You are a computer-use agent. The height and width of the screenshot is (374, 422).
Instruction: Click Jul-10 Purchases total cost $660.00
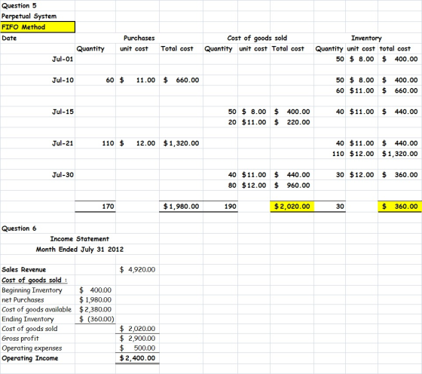[x=181, y=80]
